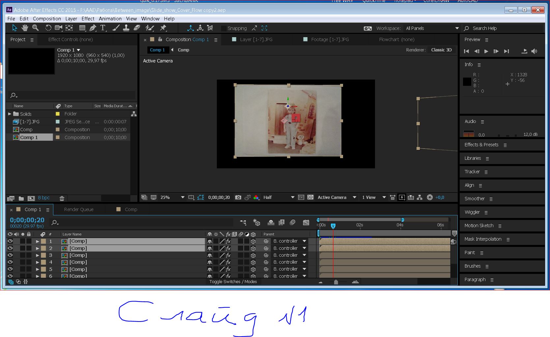This screenshot has height=337, width=550.
Task: Open the Composition Mini-Flowchart in the timeline
Action: click(x=243, y=223)
